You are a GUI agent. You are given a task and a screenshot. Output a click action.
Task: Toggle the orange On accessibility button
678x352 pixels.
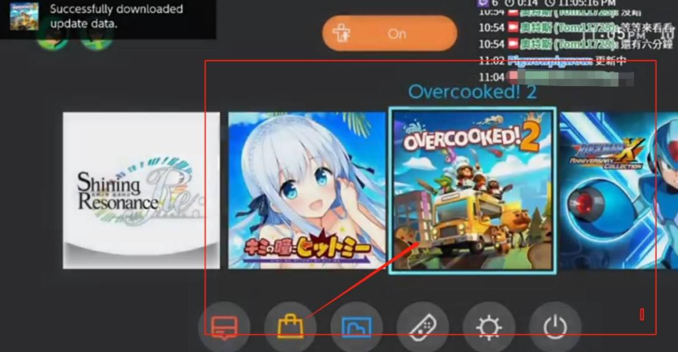pyautogui.click(x=389, y=33)
